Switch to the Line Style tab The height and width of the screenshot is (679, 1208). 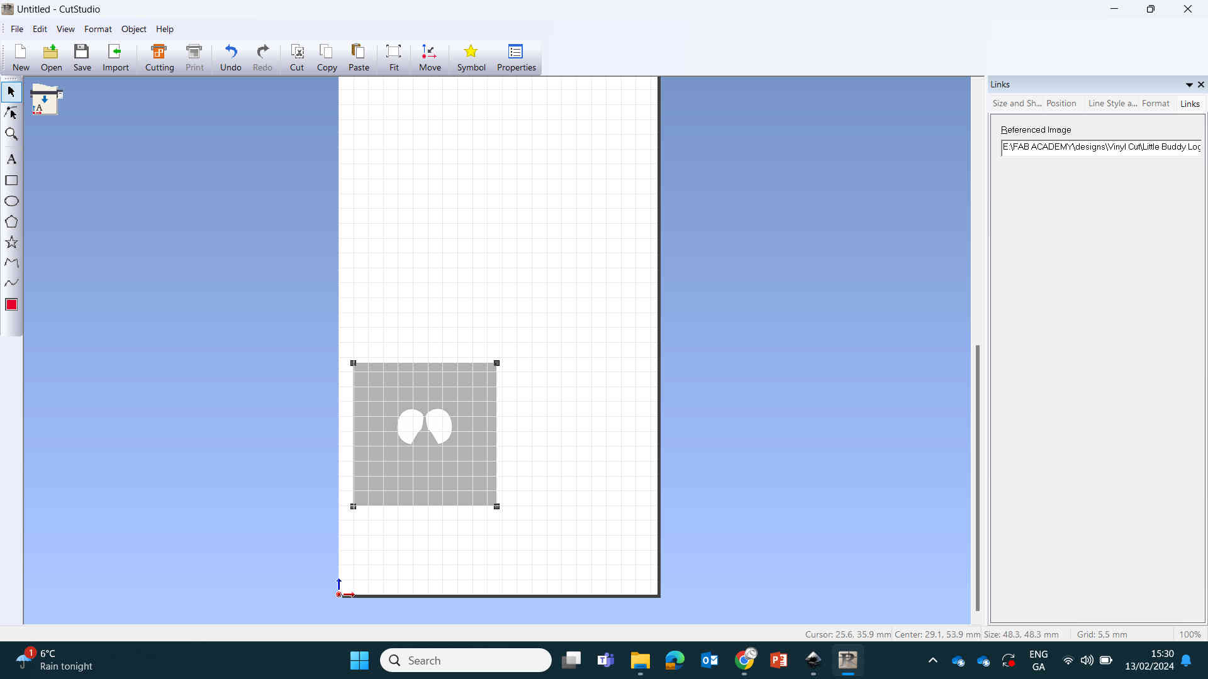tap(1112, 103)
